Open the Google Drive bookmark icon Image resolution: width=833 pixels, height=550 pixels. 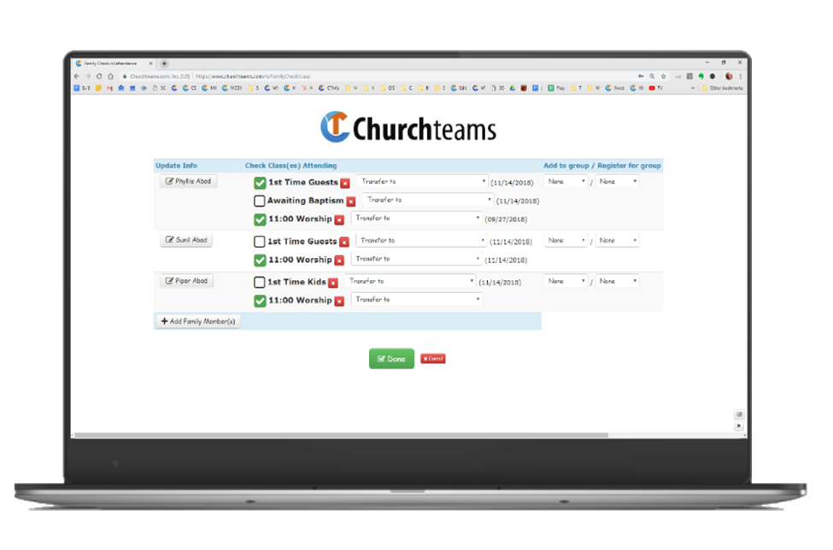pyautogui.click(x=512, y=88)
